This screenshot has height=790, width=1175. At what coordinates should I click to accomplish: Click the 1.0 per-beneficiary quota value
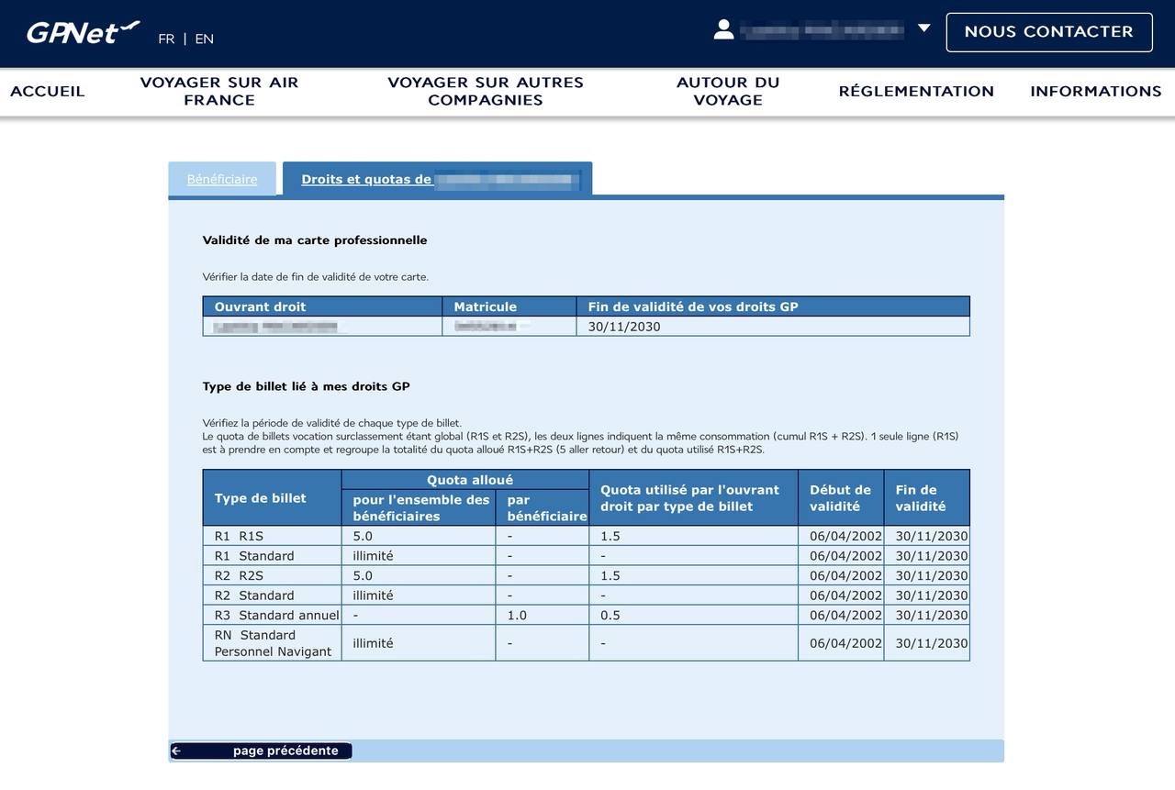tap(517, 616)
